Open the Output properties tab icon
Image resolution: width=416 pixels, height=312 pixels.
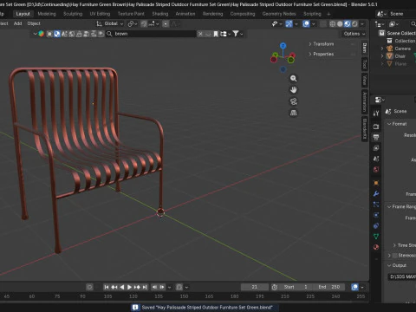click(376, 137)
